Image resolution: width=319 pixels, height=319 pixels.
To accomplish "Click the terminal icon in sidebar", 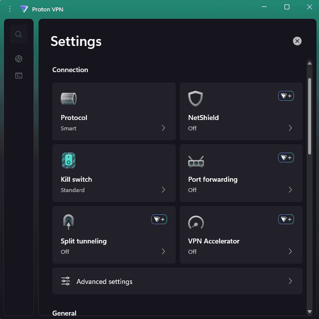I will coord(19,76).
